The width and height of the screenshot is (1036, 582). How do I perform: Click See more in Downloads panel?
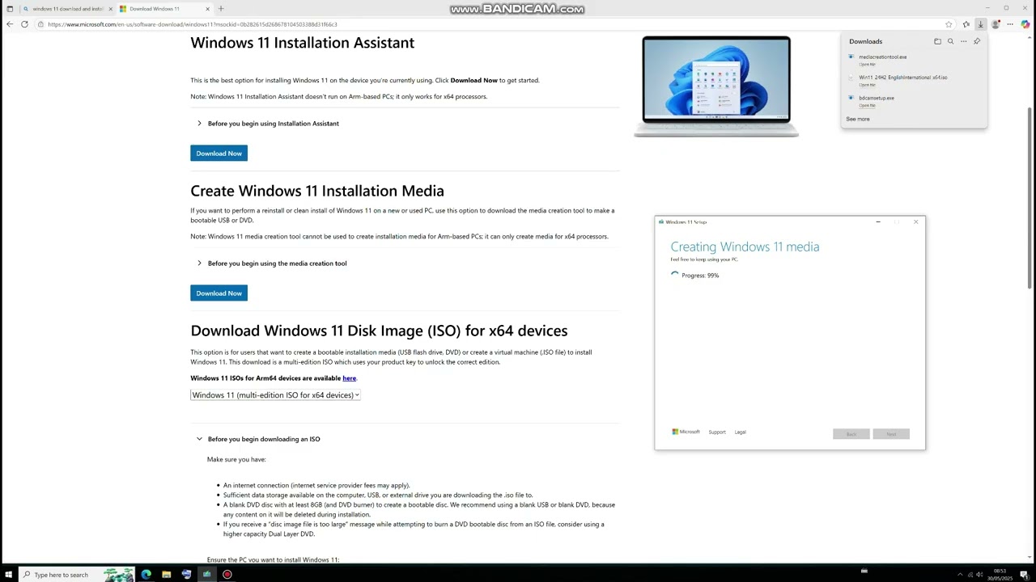(858, 119)
